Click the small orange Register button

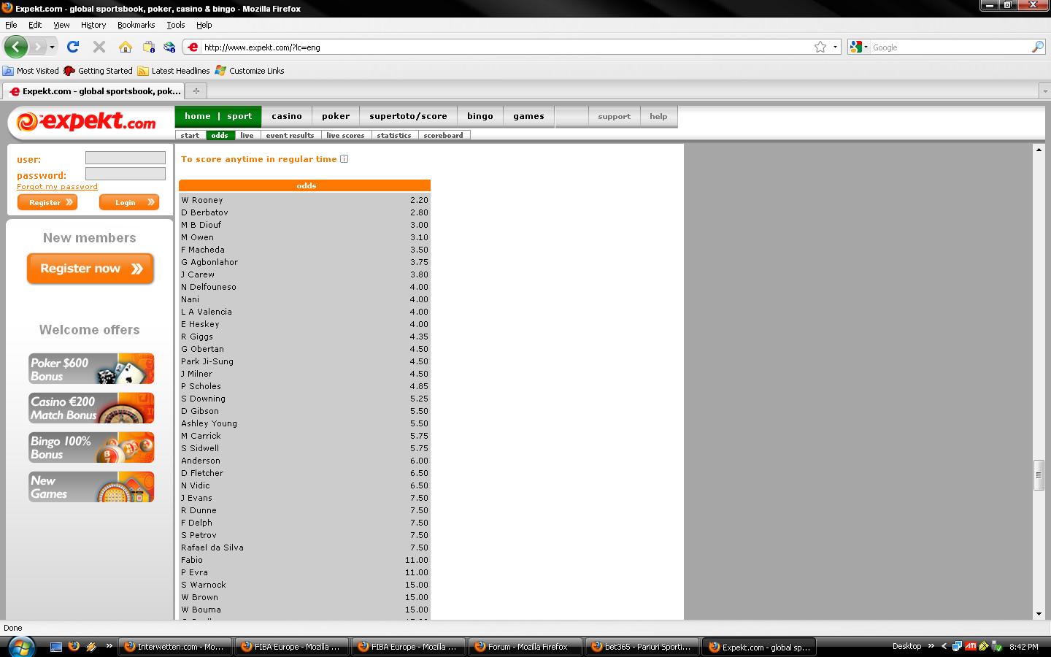[47, 202]
